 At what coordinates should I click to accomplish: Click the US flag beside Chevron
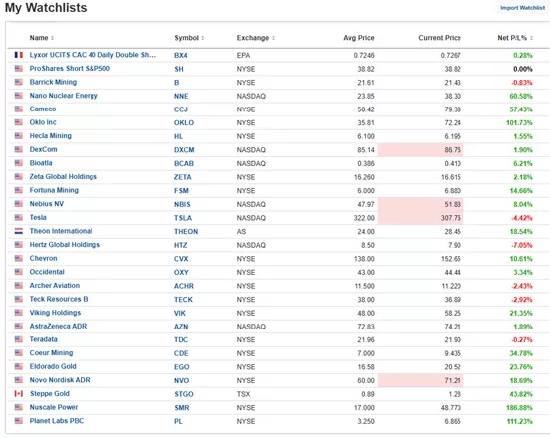click(19, 258)
